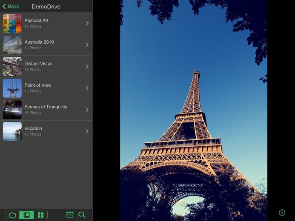Select the 'Australia 2010' album title
The image size is (295, 221).
click(39, 42)
